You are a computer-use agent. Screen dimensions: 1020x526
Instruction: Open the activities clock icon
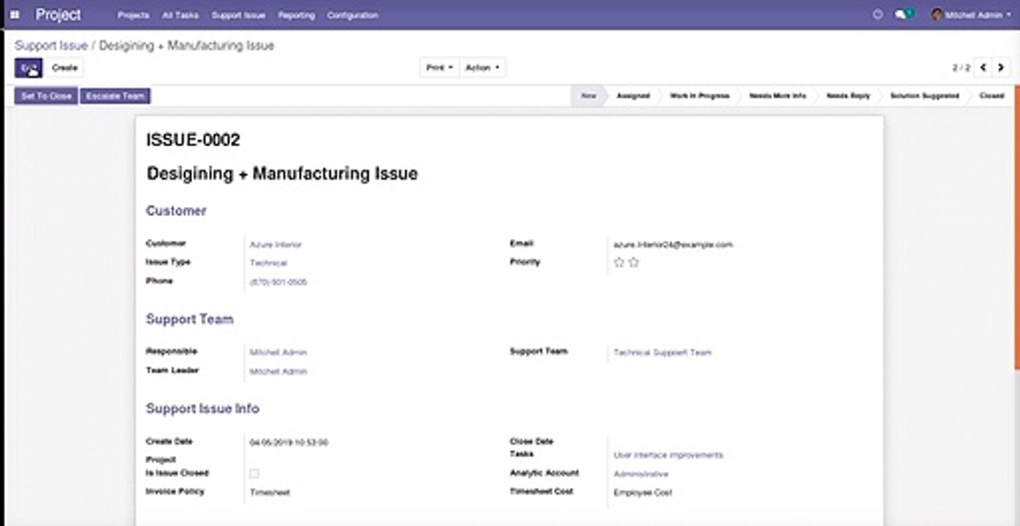click(x=878, y=15)
